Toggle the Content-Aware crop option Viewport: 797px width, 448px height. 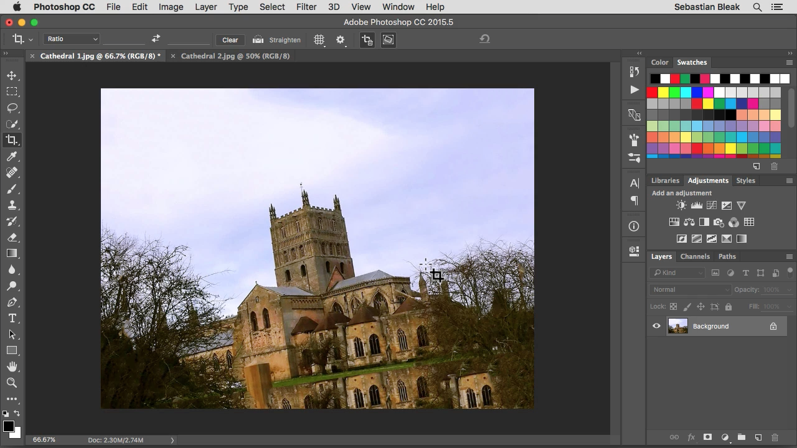pos(388,40)
